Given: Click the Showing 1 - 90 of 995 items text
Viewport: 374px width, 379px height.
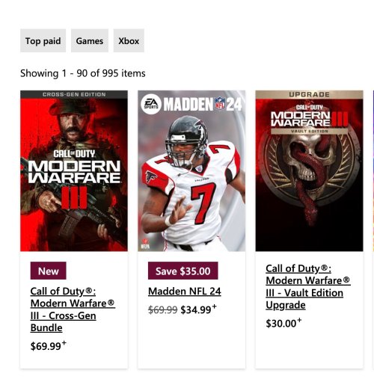Looking at the screenshot, I should click(83, 73).
